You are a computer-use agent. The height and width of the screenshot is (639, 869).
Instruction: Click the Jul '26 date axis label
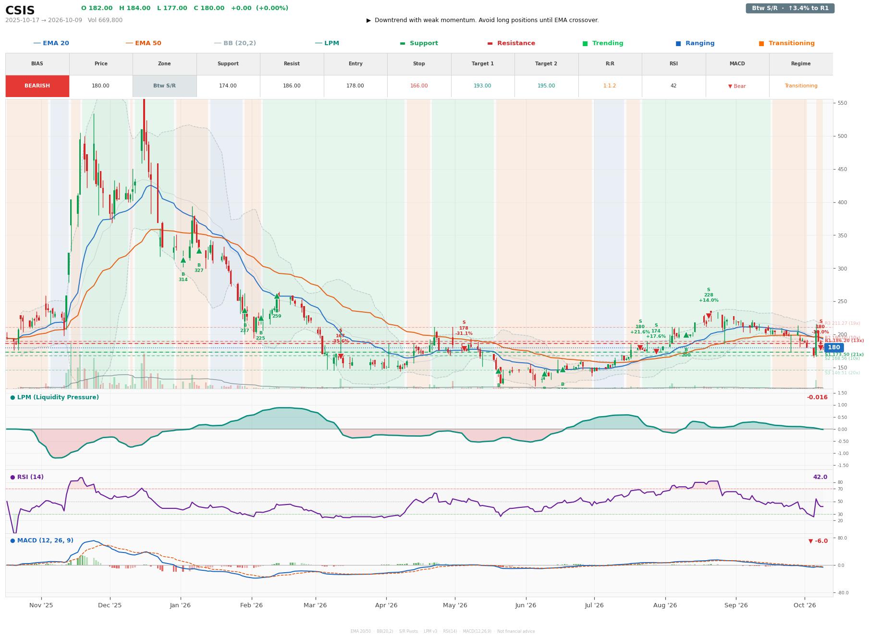(x=594, y=605)
